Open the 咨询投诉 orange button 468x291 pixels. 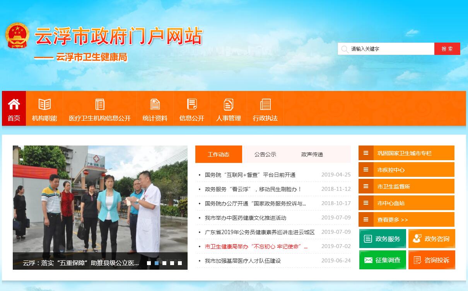[x=432, y=260]
